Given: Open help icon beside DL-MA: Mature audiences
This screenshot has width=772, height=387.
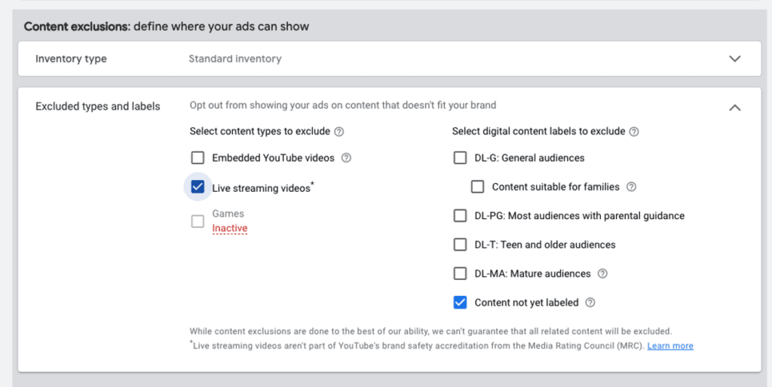Looking at the screenshot, I should click(602, 274).
